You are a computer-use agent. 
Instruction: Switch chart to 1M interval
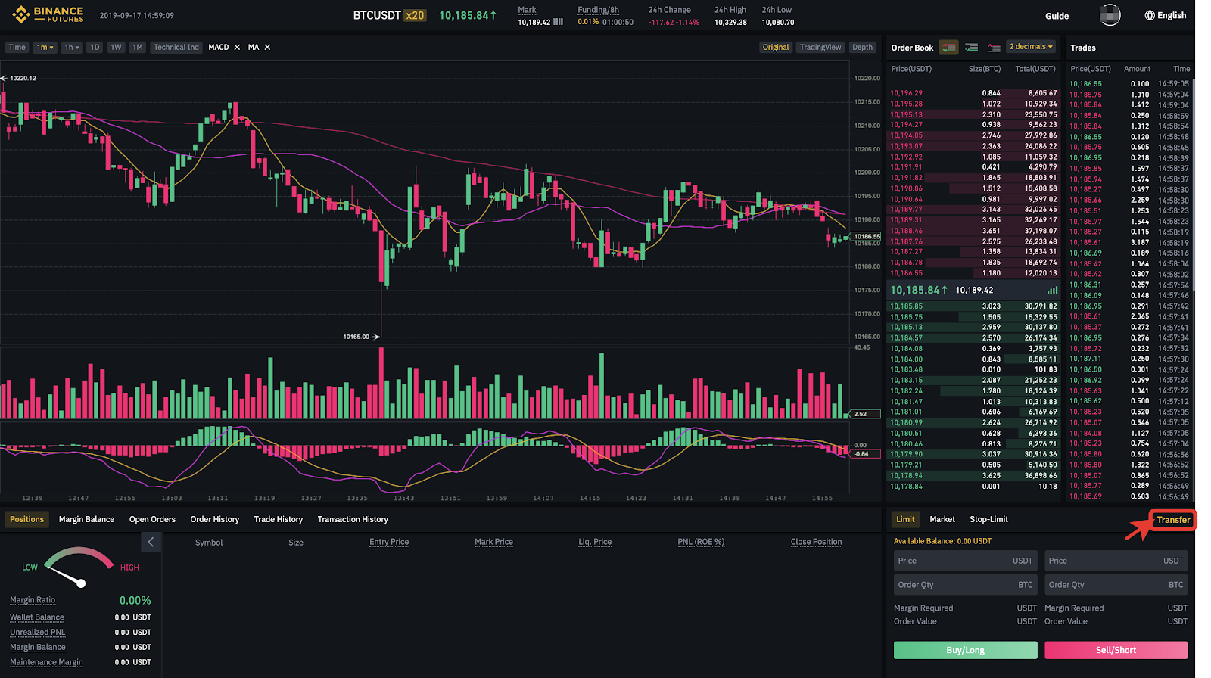pyautogui.click(x=137, y=47)
